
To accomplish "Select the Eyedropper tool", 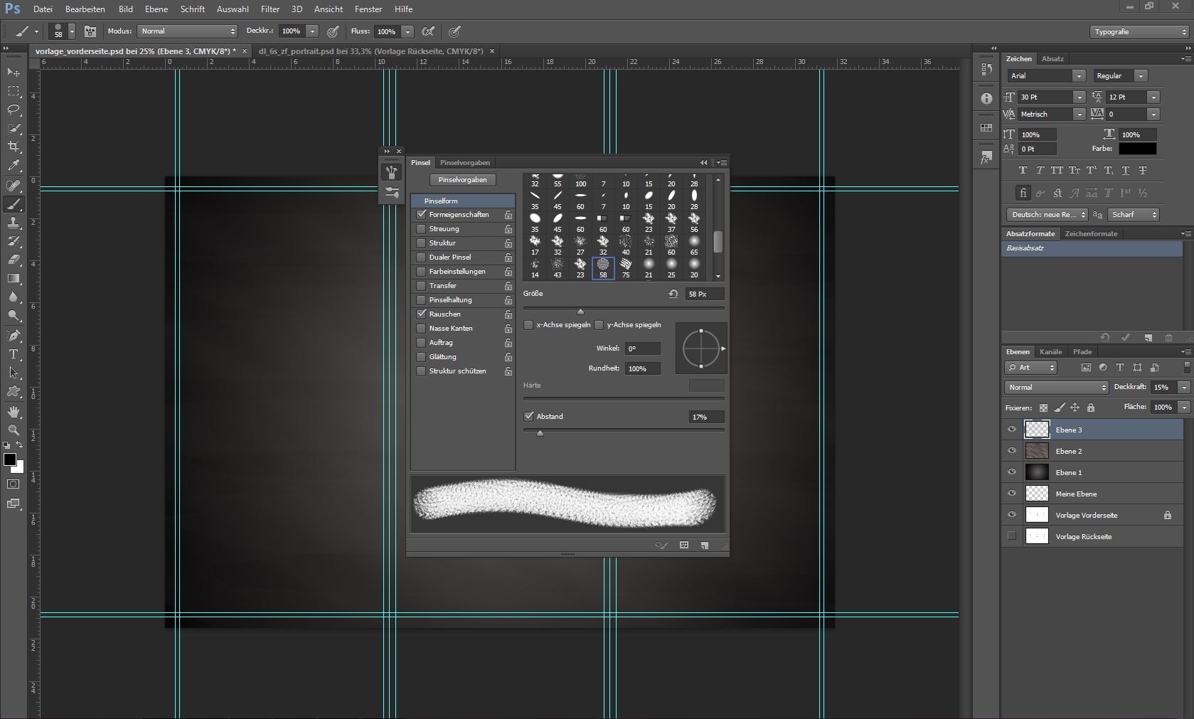I will point(14,165).
